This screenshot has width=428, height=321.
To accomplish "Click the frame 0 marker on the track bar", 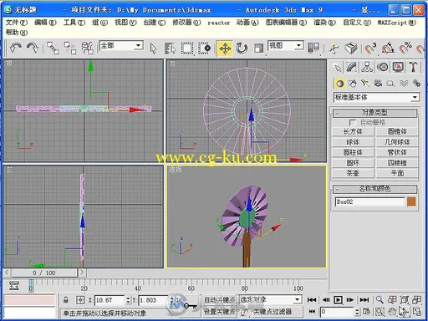I will 31,286.
